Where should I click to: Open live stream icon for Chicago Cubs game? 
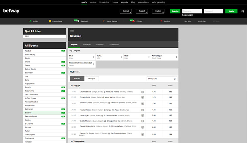pos(142,97)
